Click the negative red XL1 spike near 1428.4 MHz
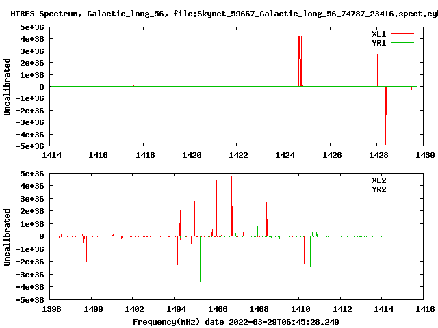Viewport: 438px width, 328px height. 386,115
